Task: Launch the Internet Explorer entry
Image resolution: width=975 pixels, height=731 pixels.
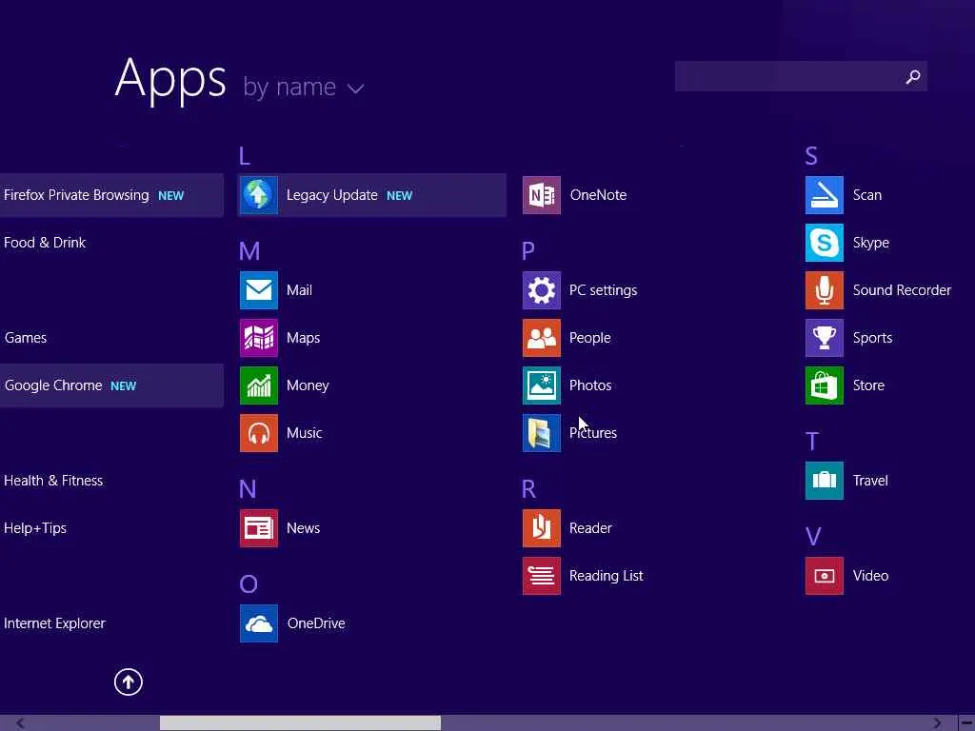Action: click(x=54, y=623)
